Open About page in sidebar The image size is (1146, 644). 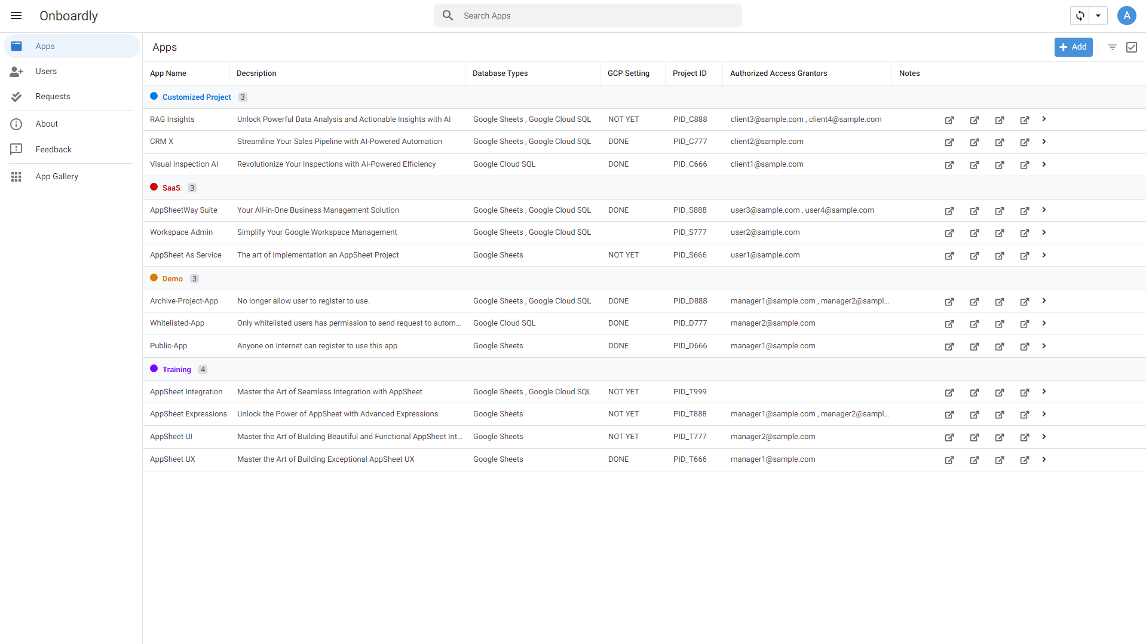[72, 124]
